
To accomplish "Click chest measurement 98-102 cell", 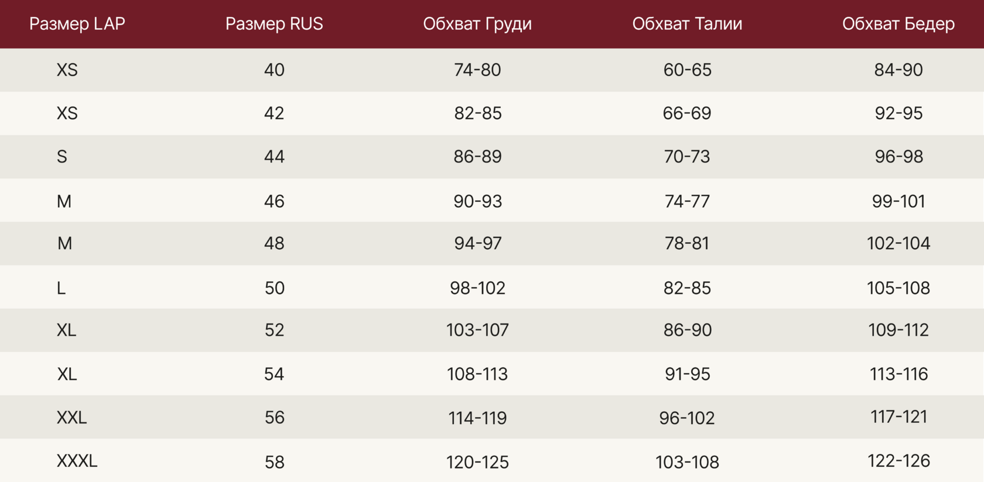I will pyautogui.click(x=477, y=288).
